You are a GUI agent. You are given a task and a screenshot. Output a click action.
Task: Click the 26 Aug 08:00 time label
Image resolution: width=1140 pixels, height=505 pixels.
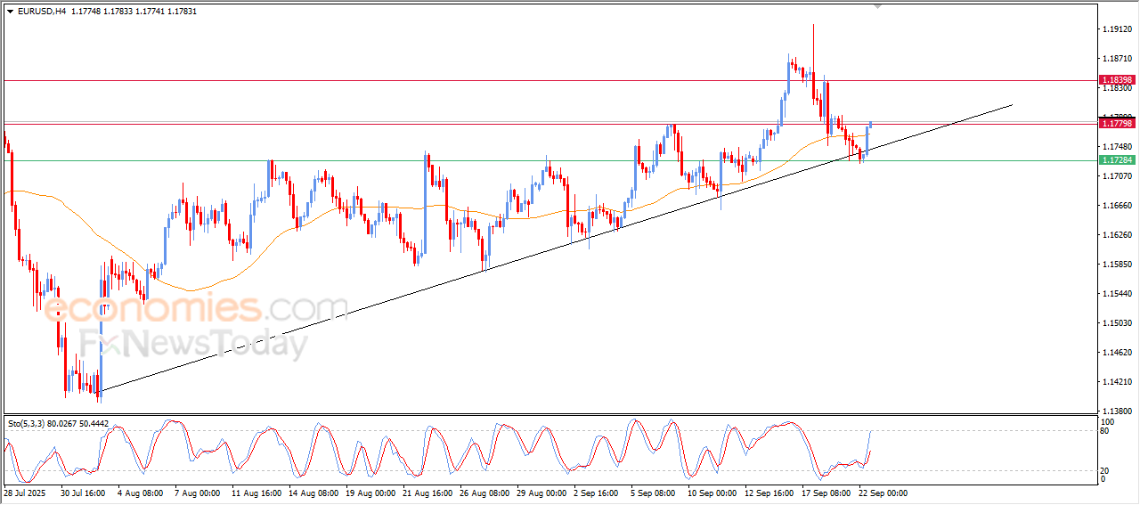pyautogui.click(x=485, y=493)
